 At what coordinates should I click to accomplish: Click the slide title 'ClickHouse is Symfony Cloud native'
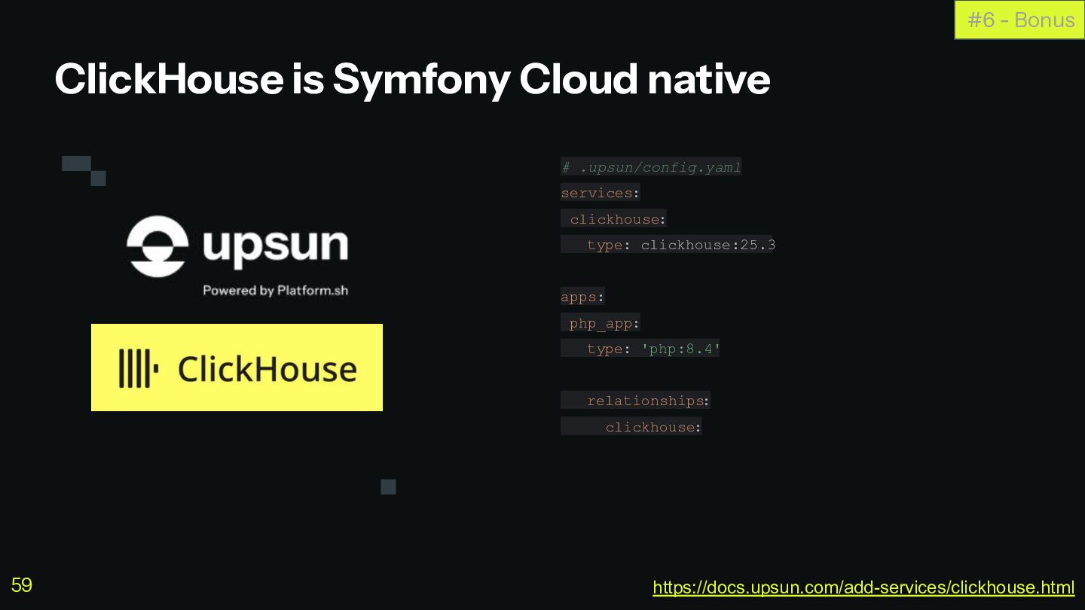pos(412,78)
